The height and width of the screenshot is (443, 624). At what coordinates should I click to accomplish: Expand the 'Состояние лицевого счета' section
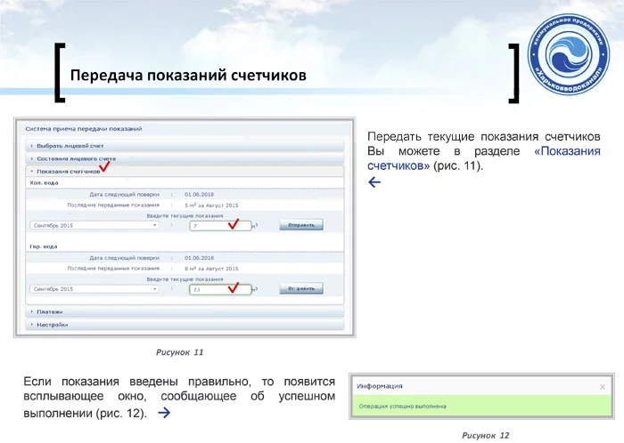[x=185, y=158]
